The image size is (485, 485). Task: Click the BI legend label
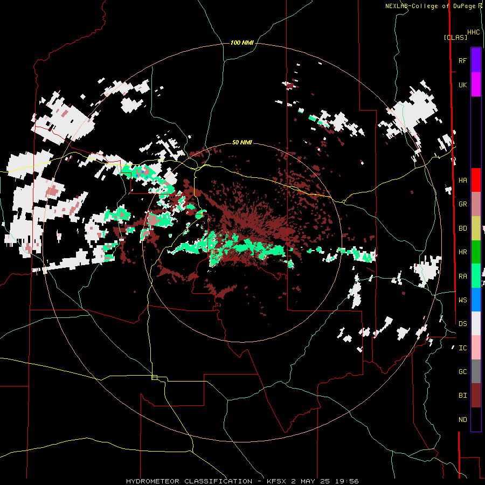pos(462,396)
